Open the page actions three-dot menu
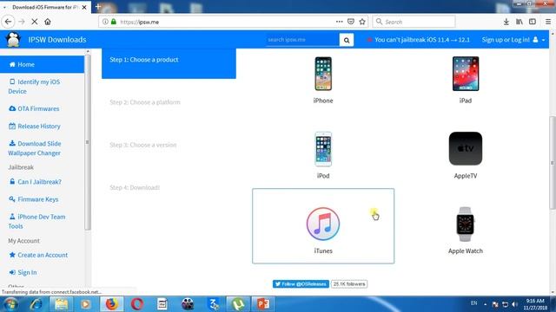The image size is (556, 312). 340,22
